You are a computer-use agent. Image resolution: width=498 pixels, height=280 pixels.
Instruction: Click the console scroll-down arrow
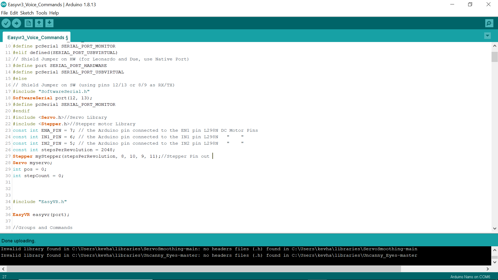[x=495, y=262]
